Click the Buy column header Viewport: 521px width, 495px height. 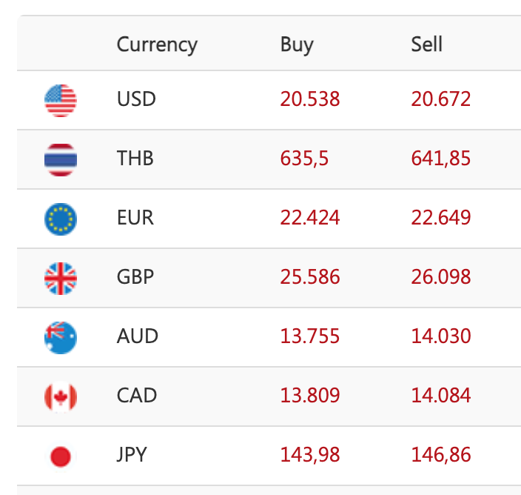coord(297,44)
